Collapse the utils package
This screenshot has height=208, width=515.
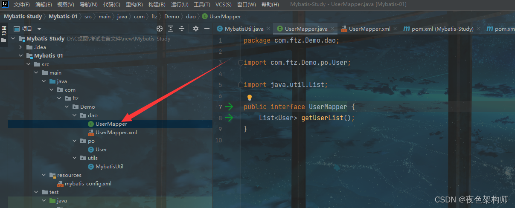click(74, 158)
